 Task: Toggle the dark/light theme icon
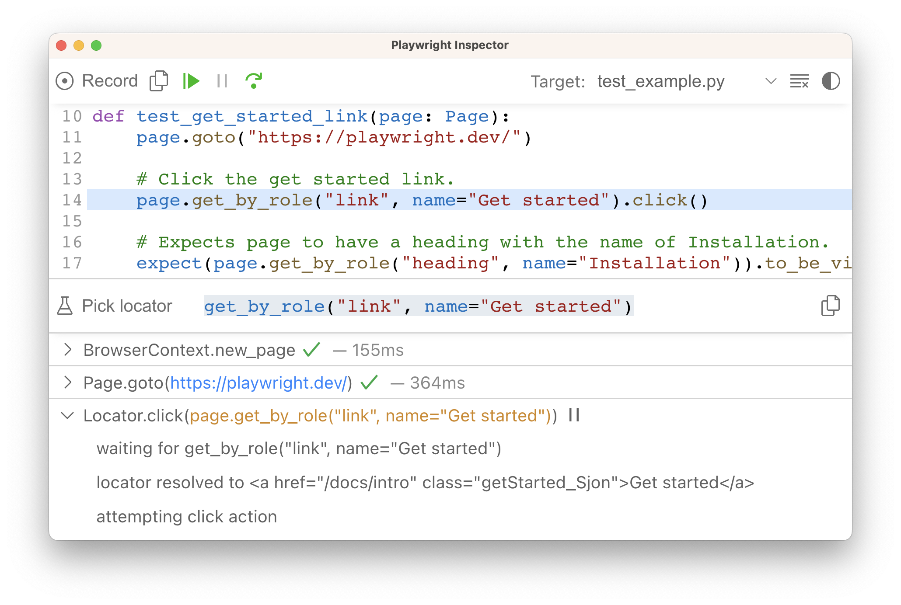[831, 81]
